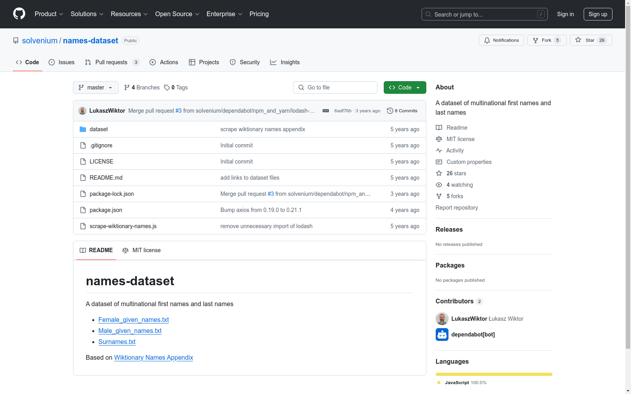Fork the repository using the Fork button
631x394 pixels.
[547, 40]
